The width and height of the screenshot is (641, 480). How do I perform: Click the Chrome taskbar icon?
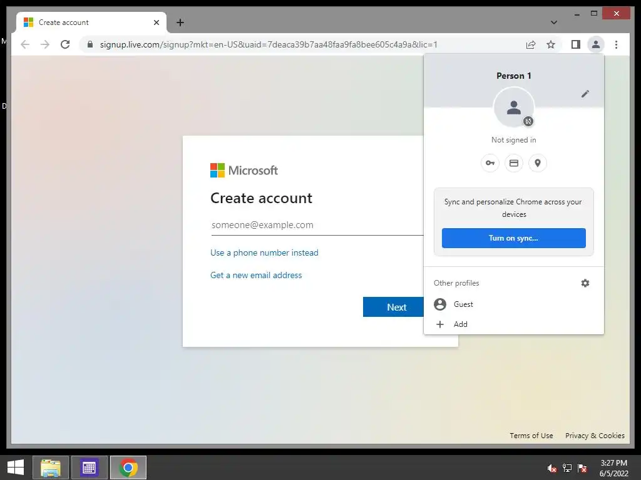coord(128,467)
